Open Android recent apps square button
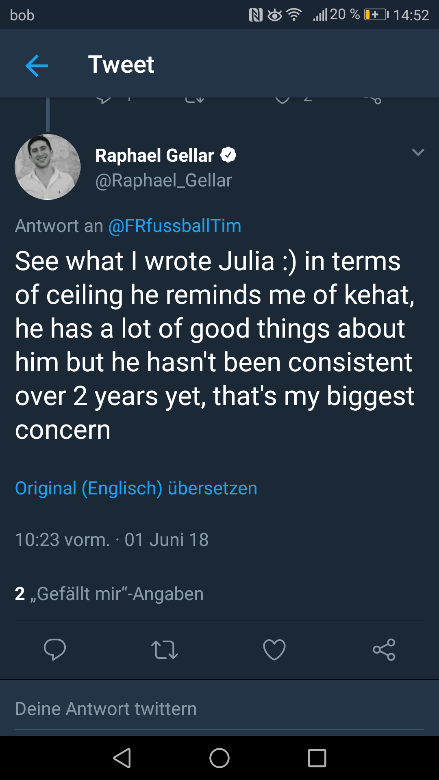Screen dimensions: 439x780 click(317, 758)
